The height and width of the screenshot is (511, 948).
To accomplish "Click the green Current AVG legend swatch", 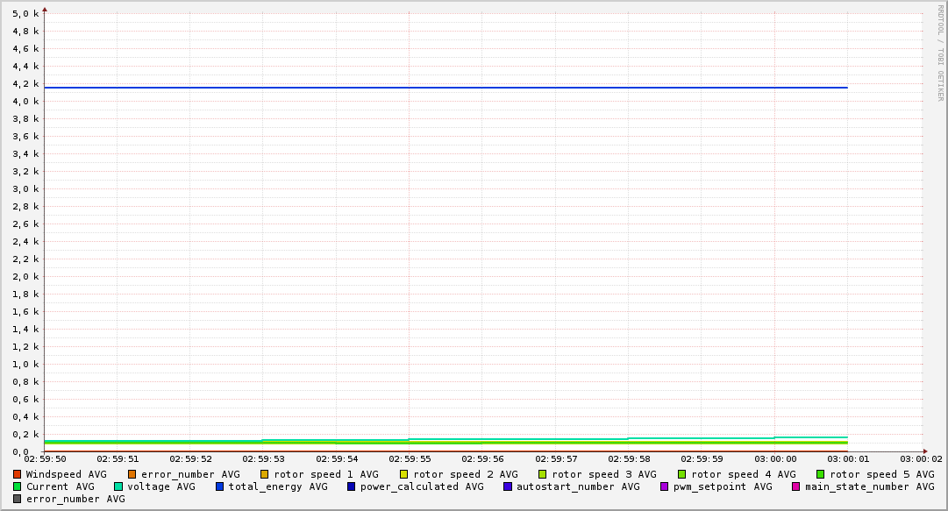I will [18, 486].
